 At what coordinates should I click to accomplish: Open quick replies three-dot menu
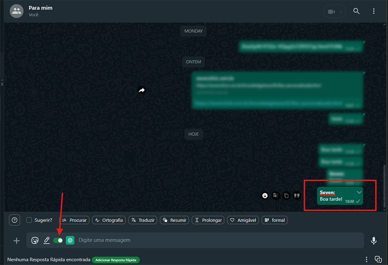coord(366,259)
